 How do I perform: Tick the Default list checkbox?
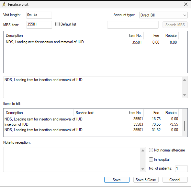pyautogui.click(x=57, y=24)
